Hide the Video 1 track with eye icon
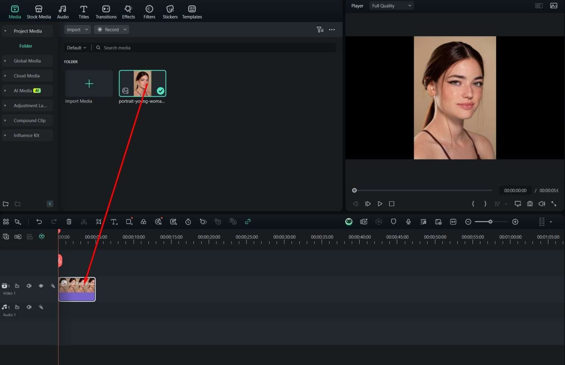This screenshot has width=565, height=365. coord(41,286)
